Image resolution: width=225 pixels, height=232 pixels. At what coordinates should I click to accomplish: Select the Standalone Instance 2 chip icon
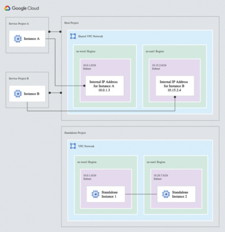coord(166,194)
